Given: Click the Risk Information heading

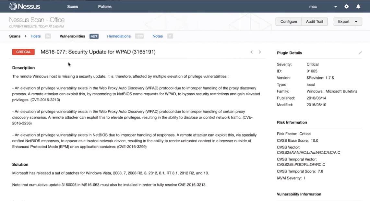Looking at the screenshot, I should click(x=292, y=122).
